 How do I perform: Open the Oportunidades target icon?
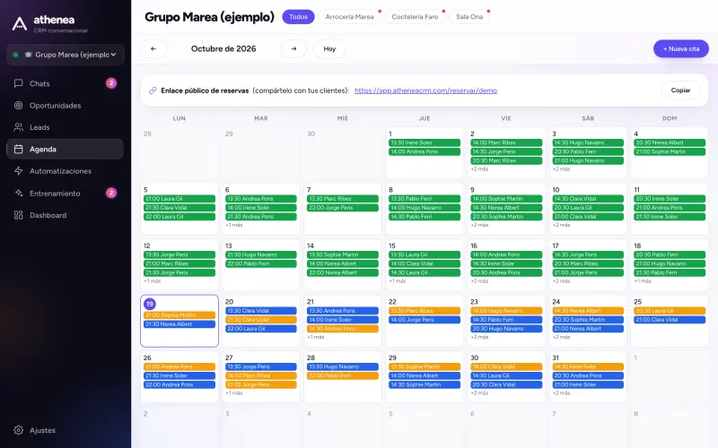(x=18, y=105)
